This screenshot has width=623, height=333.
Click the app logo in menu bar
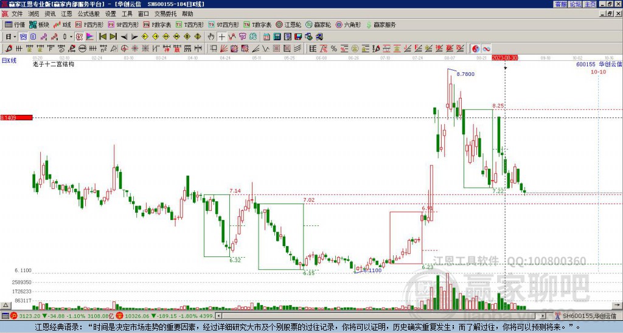pyautogui.click(x=5, y=14)
